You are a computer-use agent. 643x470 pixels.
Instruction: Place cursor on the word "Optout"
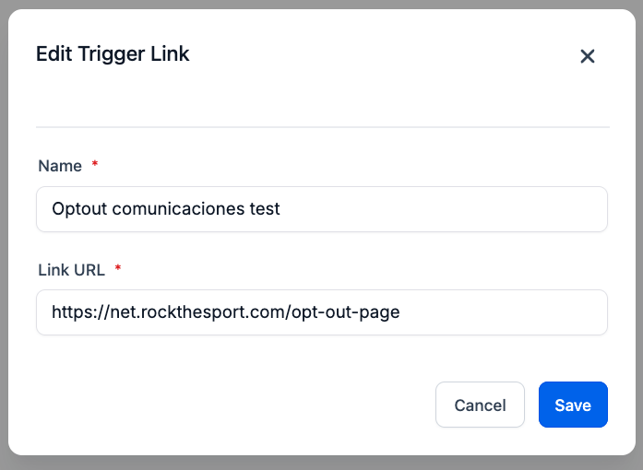[79, 208]
